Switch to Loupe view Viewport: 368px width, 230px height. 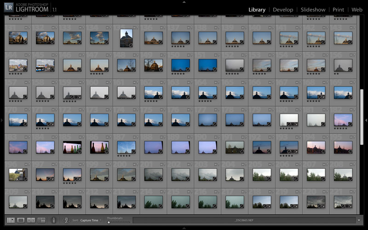point(21,220)
